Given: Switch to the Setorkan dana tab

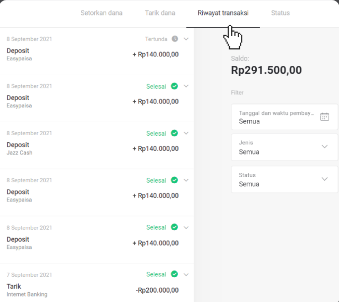Looking at the screenshot, I should pos(102,13).
